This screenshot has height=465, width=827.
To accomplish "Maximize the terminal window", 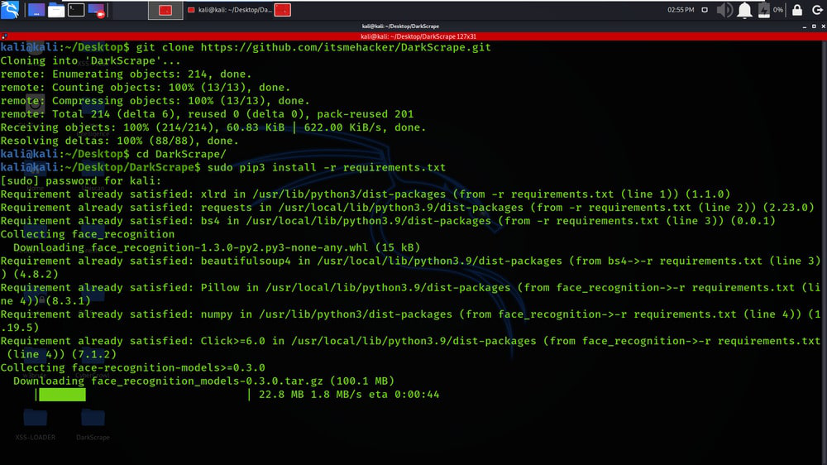I will point(814,26).
